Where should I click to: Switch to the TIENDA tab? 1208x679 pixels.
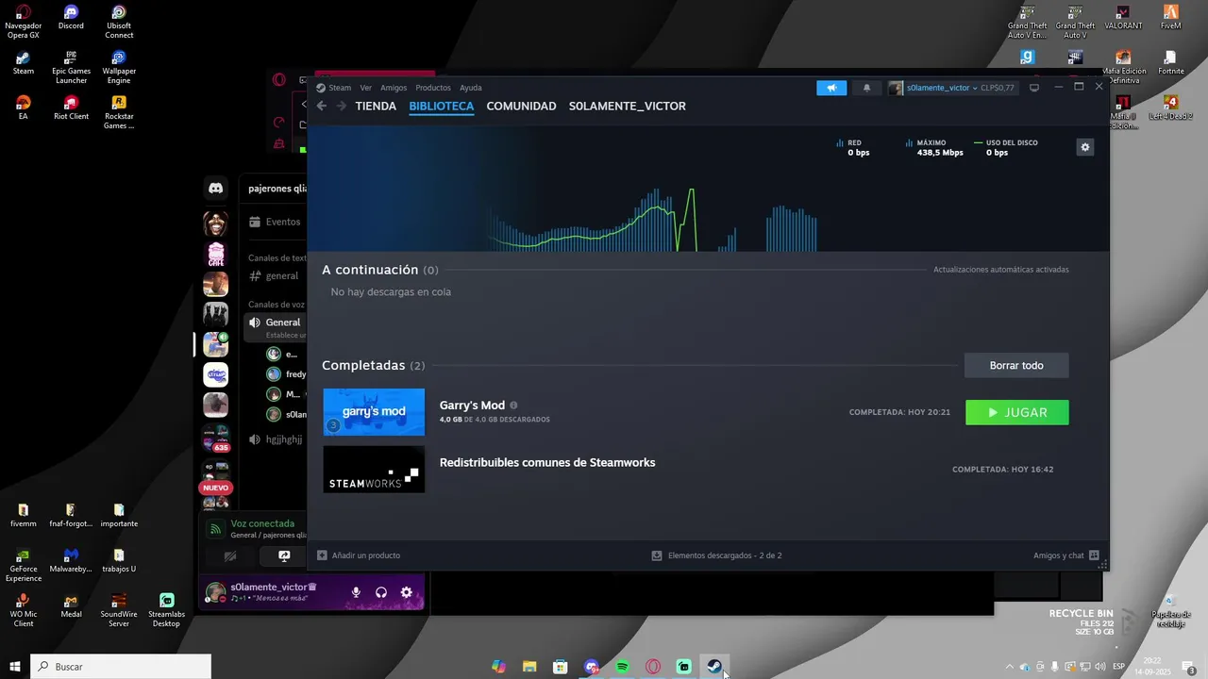[376, 106]
